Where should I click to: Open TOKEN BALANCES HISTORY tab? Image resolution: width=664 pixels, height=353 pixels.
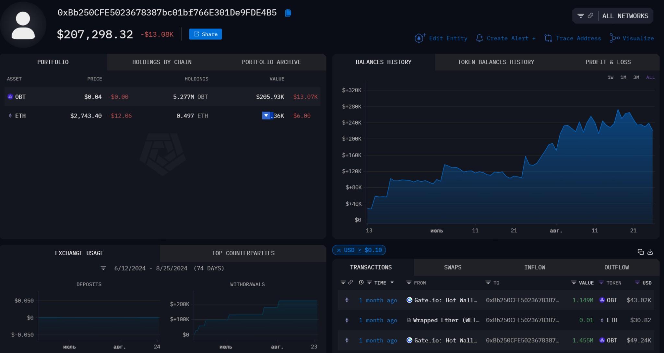pos(496,62)
